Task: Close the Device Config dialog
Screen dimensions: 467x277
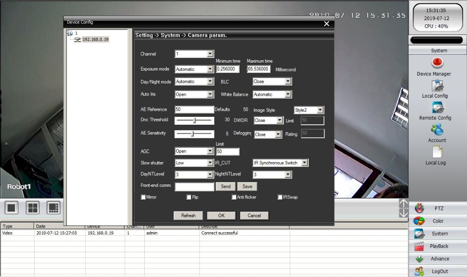Action: (326, 23)
